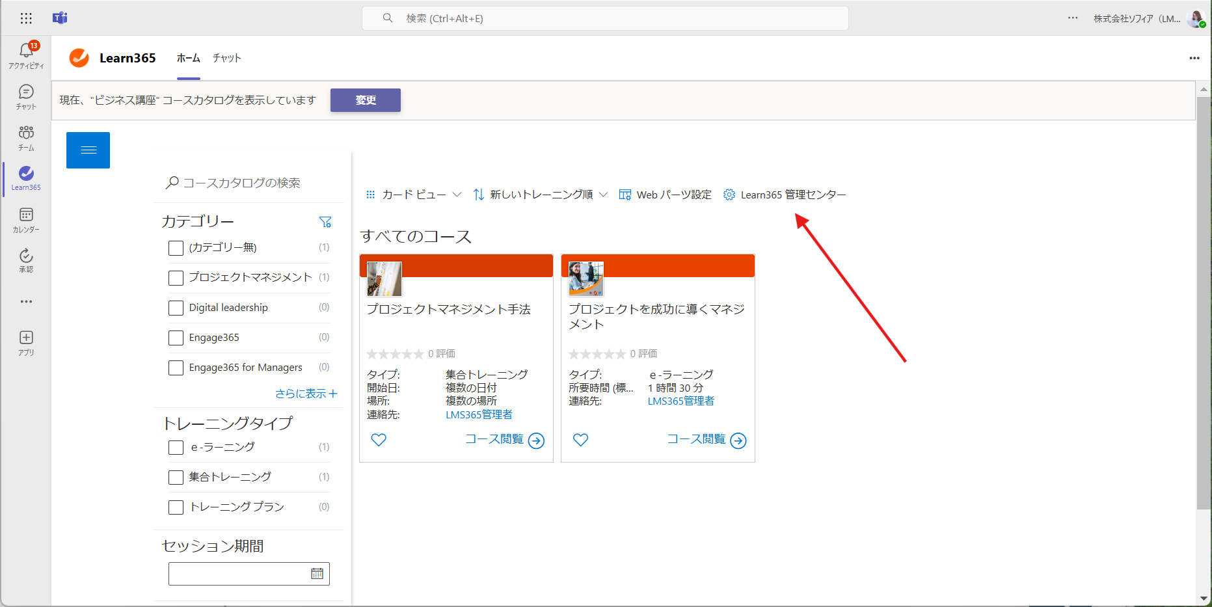This screenshot has height=607, width=1212.
Task: Click the scrollbar up arrow
Action: [x=1204, y=89]
